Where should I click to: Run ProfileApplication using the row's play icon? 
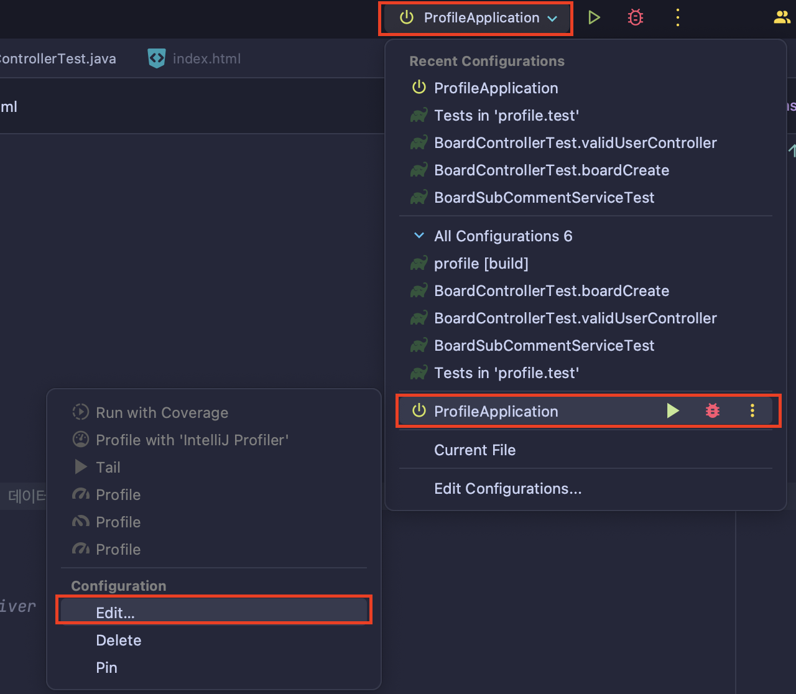[x=672, y=410]
